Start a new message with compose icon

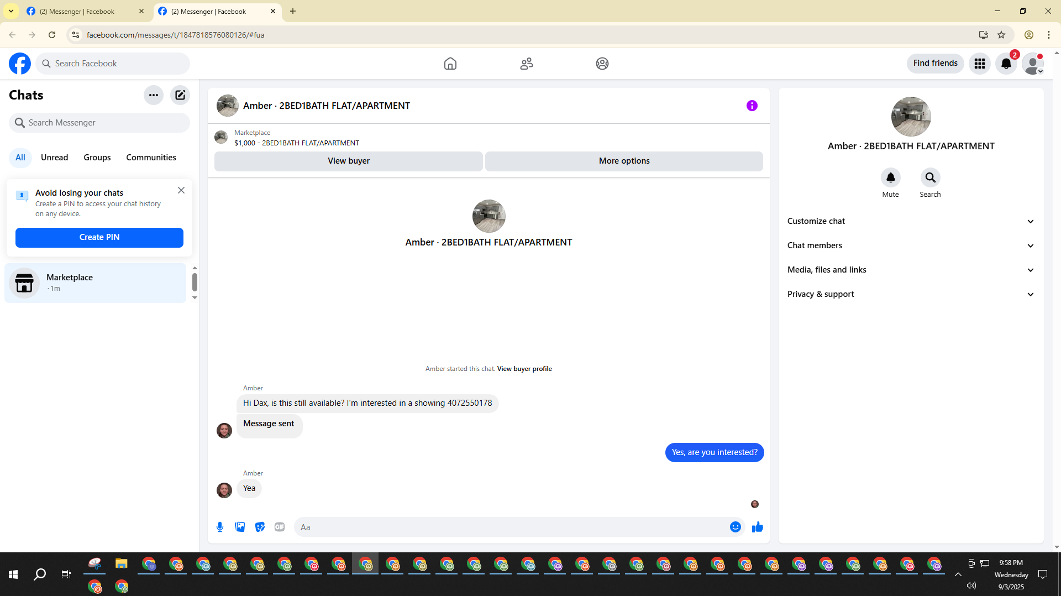(180, 95)
